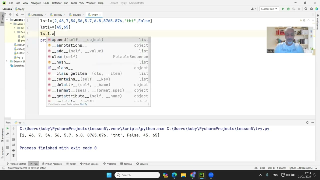Open the Python 3.10 interpreter selector
This screenshot has width=320, height=180.
pos(300,168)
